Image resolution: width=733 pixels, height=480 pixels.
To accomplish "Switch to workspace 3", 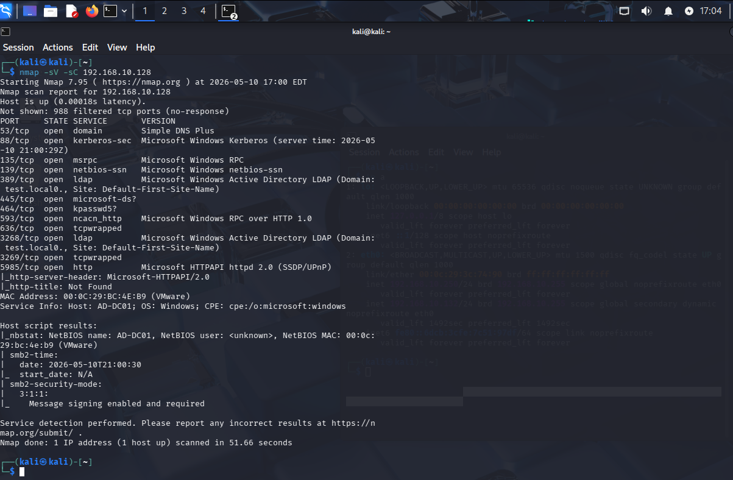I will click(184, 11).
